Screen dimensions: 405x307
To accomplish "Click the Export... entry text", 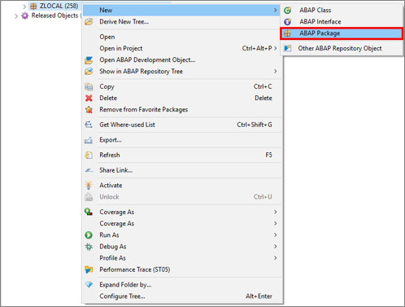I will pyautogui.click(x=111, y=140).
